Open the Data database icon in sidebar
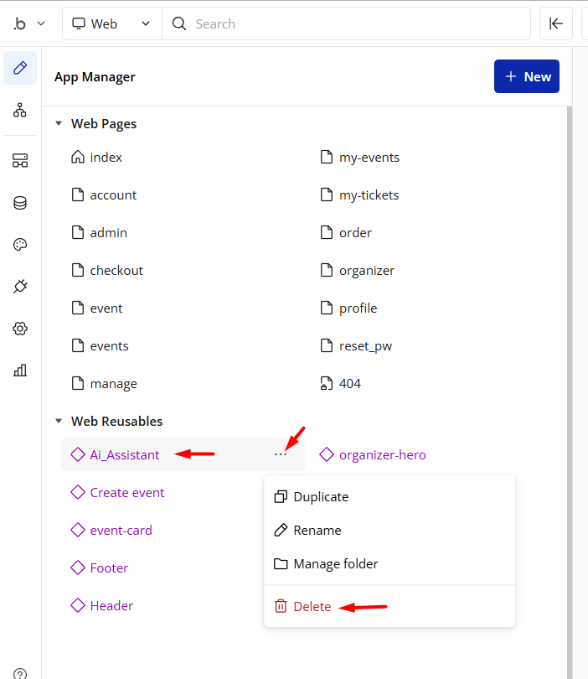The image size is (588, 679). pos(20,203)
